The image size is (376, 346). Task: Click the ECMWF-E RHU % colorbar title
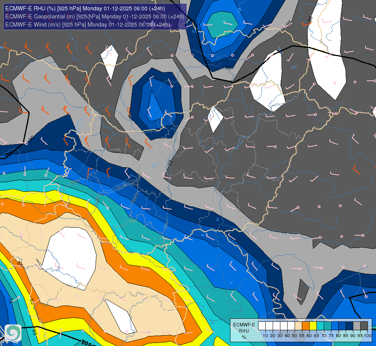244,331
